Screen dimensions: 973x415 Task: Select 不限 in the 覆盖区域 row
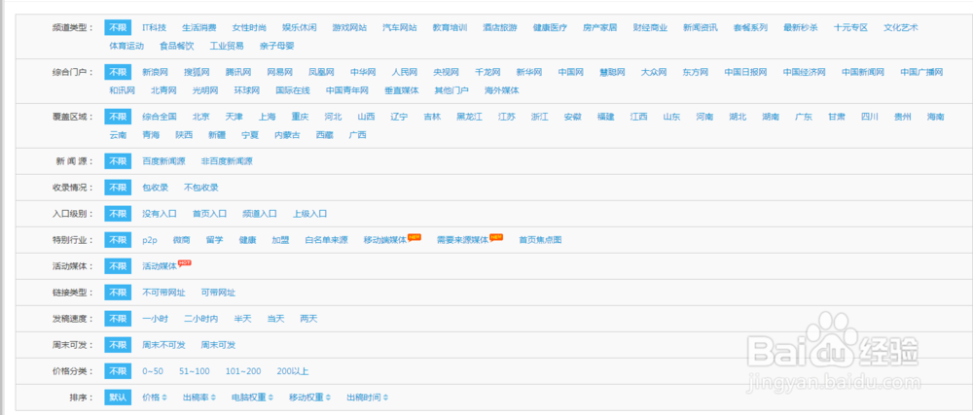click(x=118, y=117)
